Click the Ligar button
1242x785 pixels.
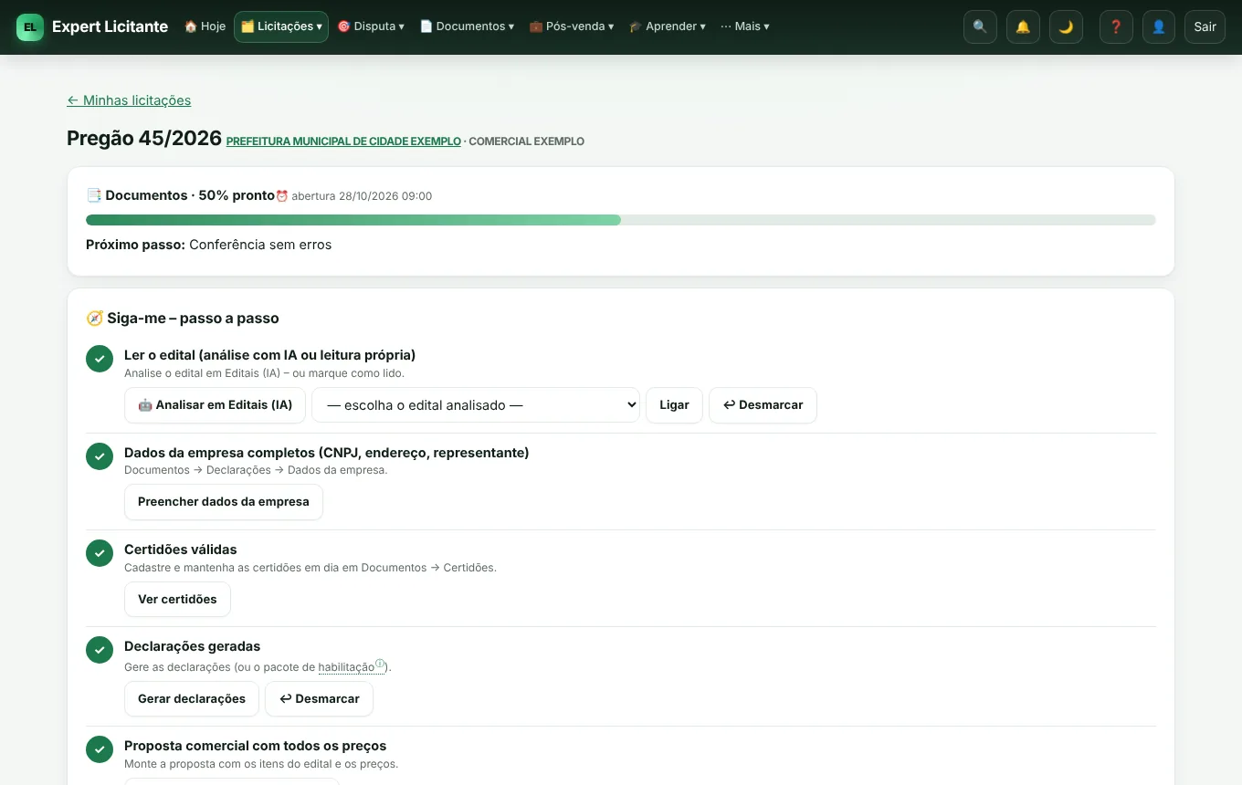(674, 405)
